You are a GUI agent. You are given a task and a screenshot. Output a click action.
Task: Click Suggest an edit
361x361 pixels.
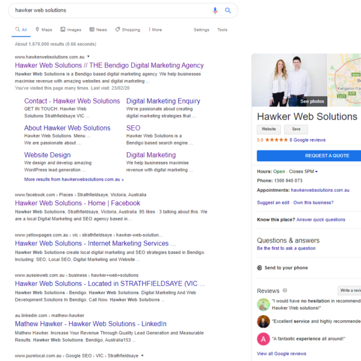[273, 203]
